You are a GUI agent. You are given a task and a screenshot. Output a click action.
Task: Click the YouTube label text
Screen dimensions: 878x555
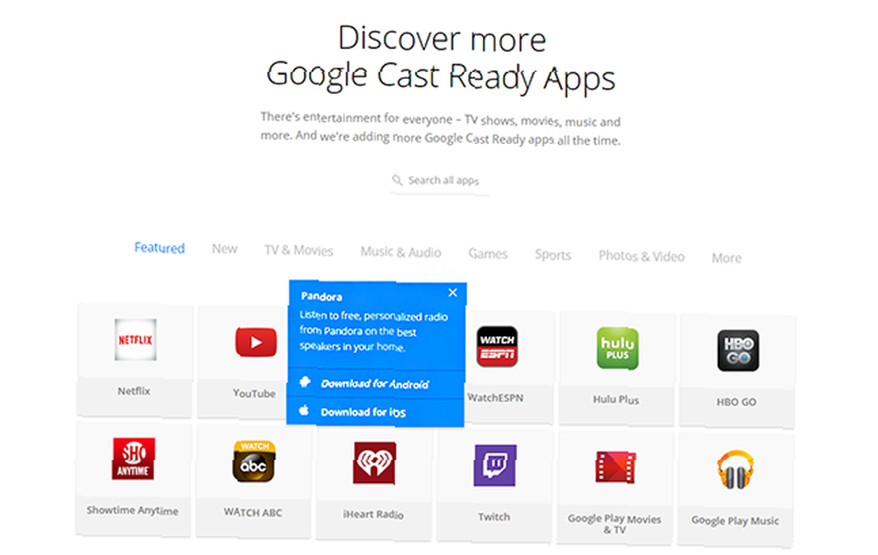[x=255, y=393]
